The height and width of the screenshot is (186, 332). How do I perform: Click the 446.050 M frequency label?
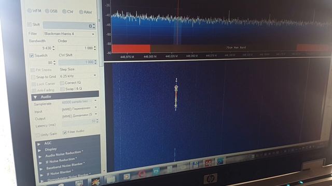(x=192, y=56)
